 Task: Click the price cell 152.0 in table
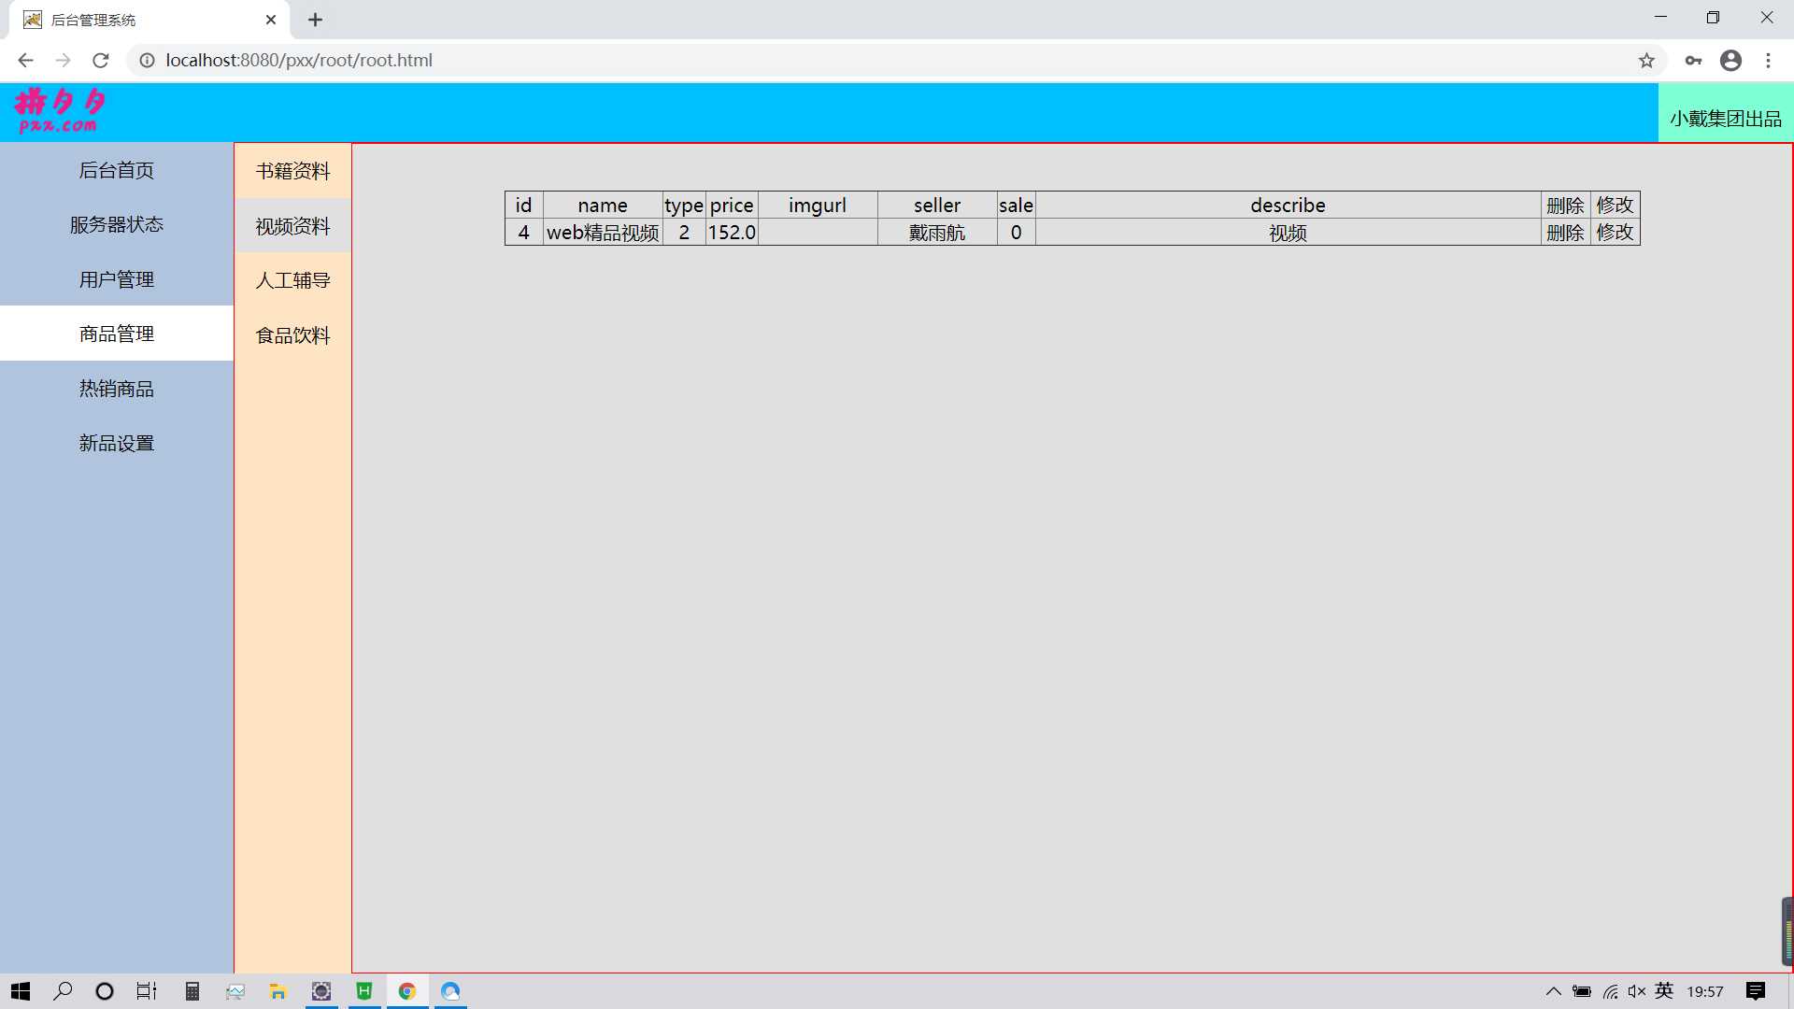click(732, 233)
